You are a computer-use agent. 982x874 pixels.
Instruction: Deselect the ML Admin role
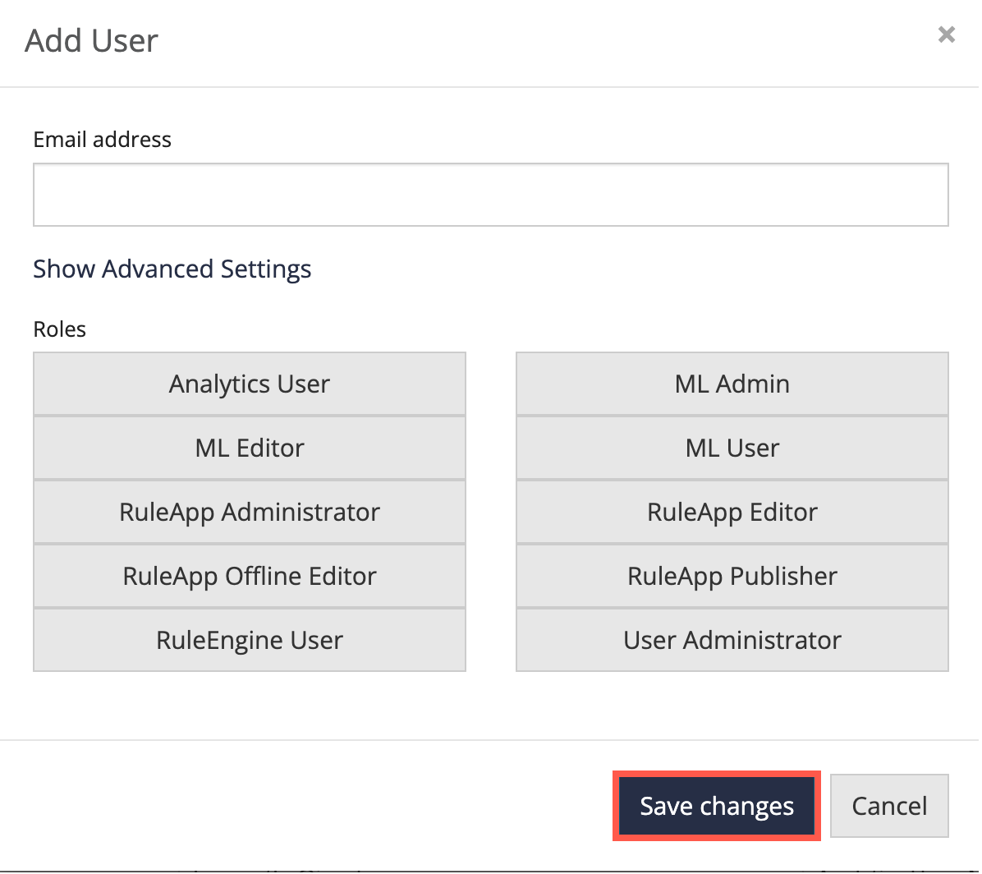click(732, 383)
